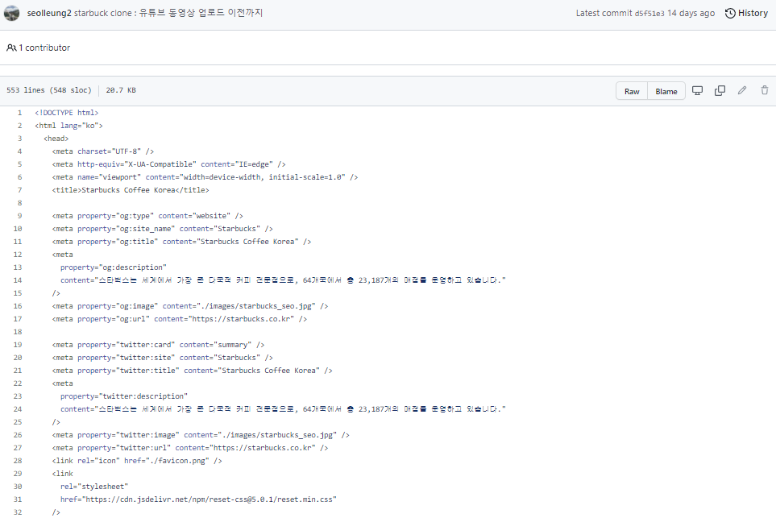
Task: Click the X-UA-Compatible meta line
Action: [x=168, y=164]
